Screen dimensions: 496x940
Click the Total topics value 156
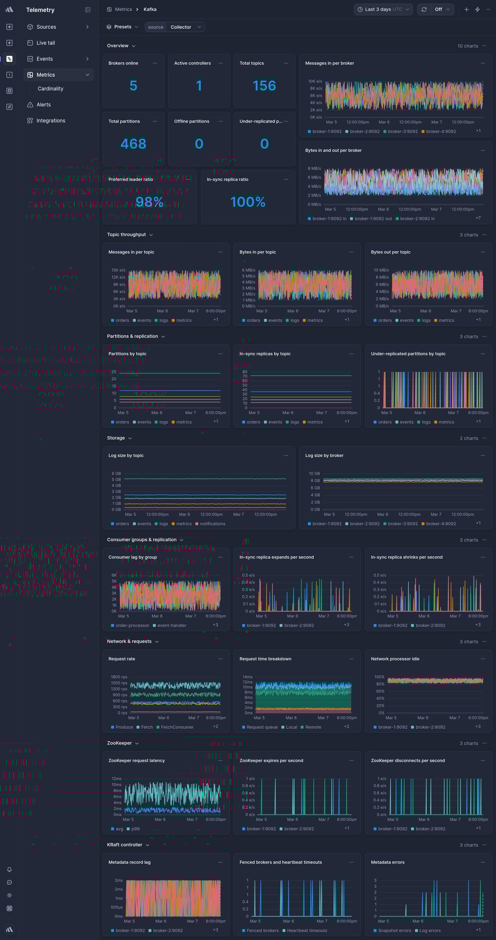click(x=264, y=86)
